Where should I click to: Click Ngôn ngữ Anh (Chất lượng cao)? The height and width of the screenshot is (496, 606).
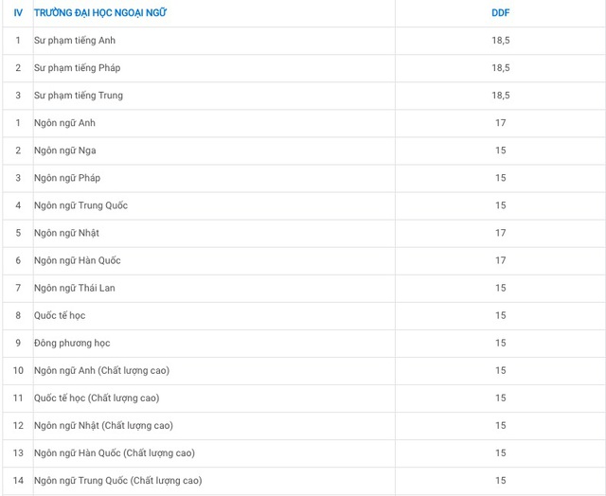[101, 370]
